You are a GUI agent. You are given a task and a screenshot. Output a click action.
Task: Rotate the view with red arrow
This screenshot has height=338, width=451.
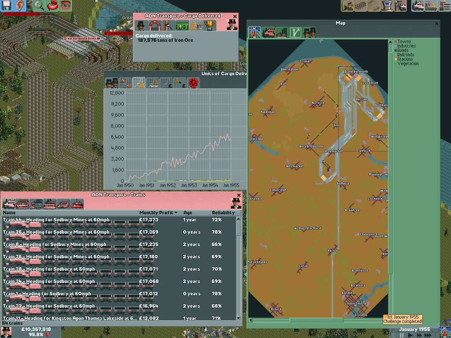point(52,5)
